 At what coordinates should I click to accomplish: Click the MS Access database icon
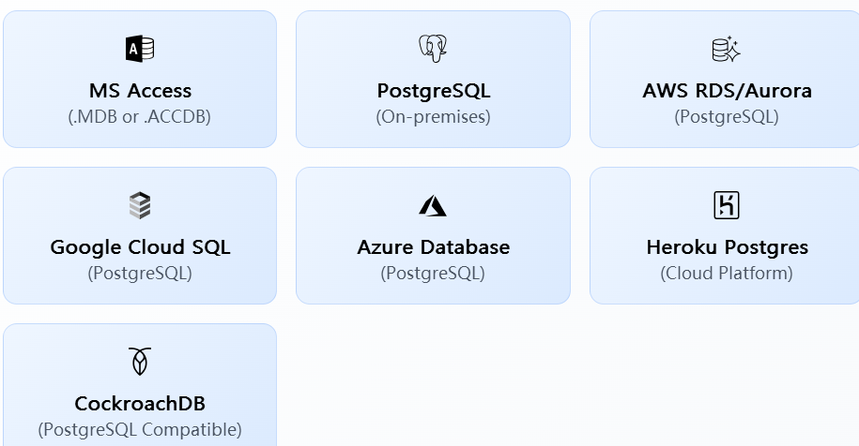140,49
